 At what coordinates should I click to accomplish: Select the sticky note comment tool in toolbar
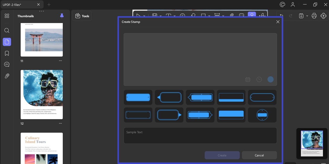(182, 15)
